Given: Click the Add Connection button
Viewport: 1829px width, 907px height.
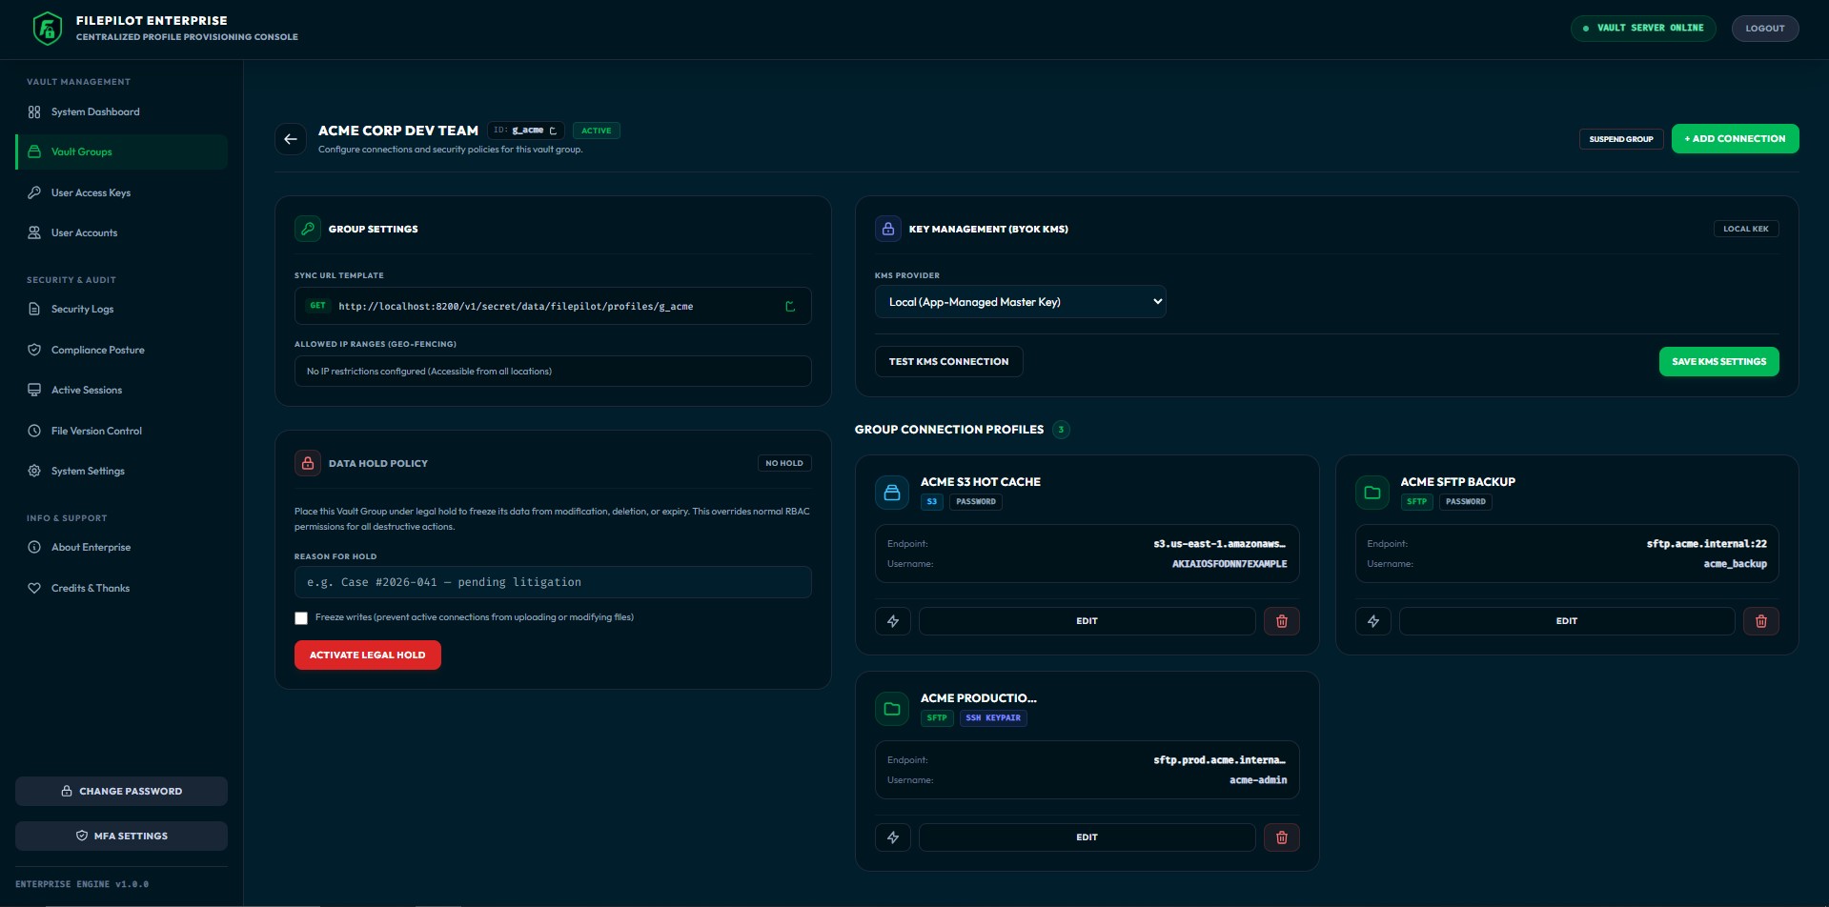Looking at the screenshot, I should [1735, 139].
